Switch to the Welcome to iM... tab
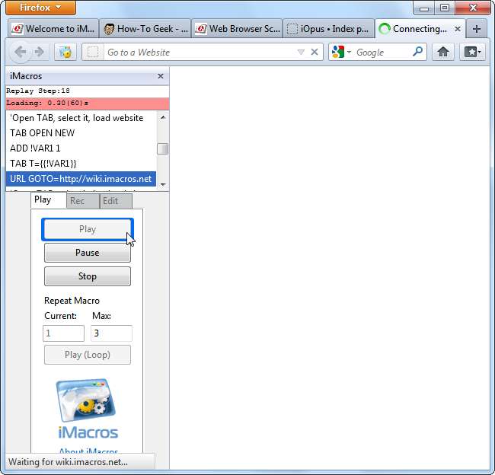 [53, 29]
